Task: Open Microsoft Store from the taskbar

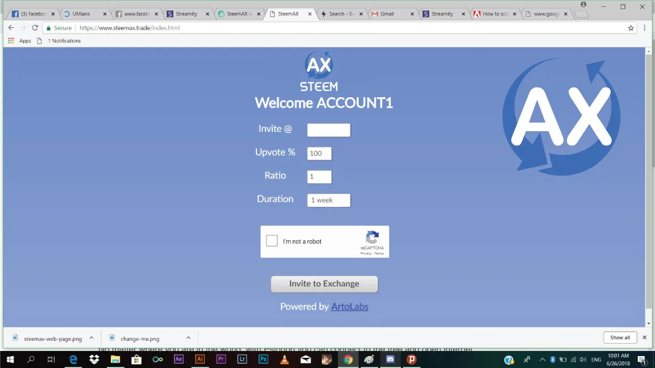Action: (x=136, y=359)
